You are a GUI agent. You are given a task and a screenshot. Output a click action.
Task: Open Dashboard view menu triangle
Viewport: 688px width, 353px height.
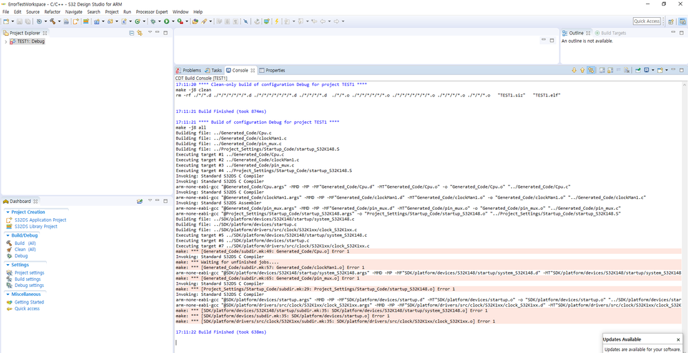click(x=149, y=201)
